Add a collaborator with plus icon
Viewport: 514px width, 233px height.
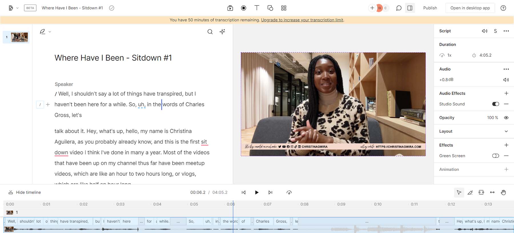(372, 8)
